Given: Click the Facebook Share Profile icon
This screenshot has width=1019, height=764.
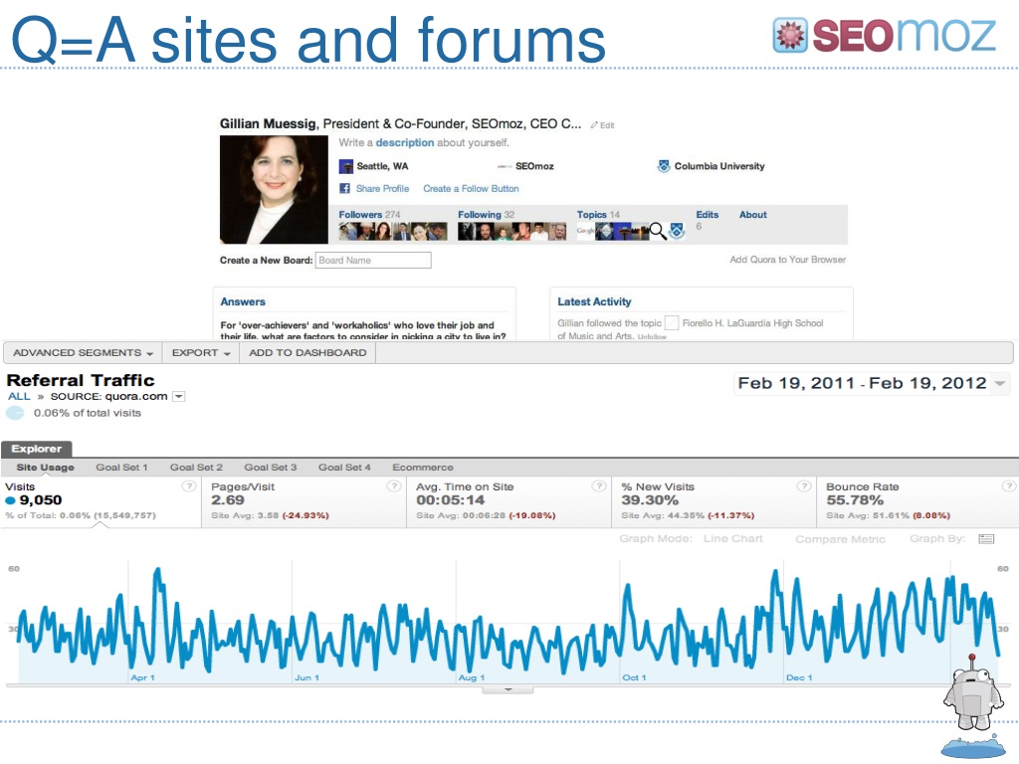Looking at the screenshot, I should tap(344, 188).
